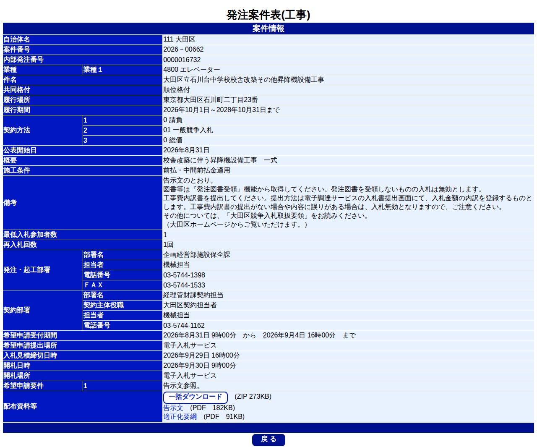Click fax number 03-5744-1533
The width and height of the screenshot is (537, 447).
(x=184, y=285)
